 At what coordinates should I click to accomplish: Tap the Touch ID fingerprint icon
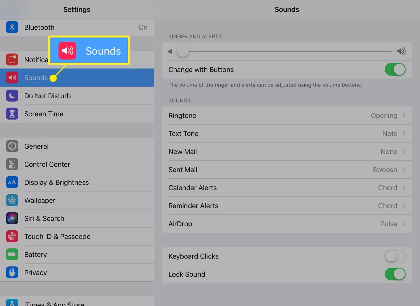point(12,237)
